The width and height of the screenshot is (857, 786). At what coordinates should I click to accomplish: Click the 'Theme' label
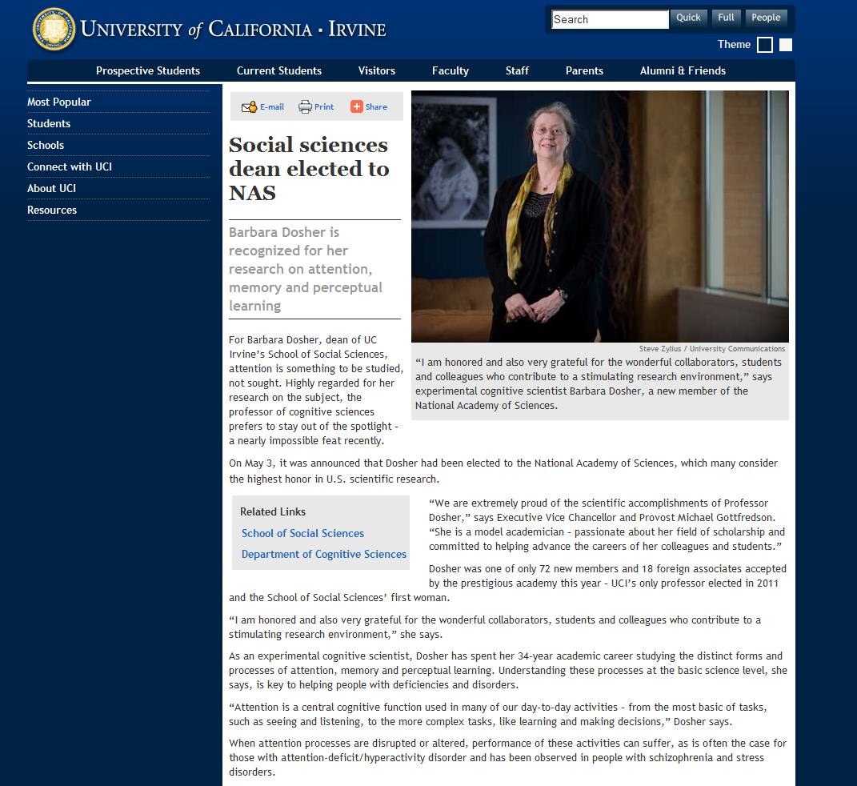click(734, 45)
